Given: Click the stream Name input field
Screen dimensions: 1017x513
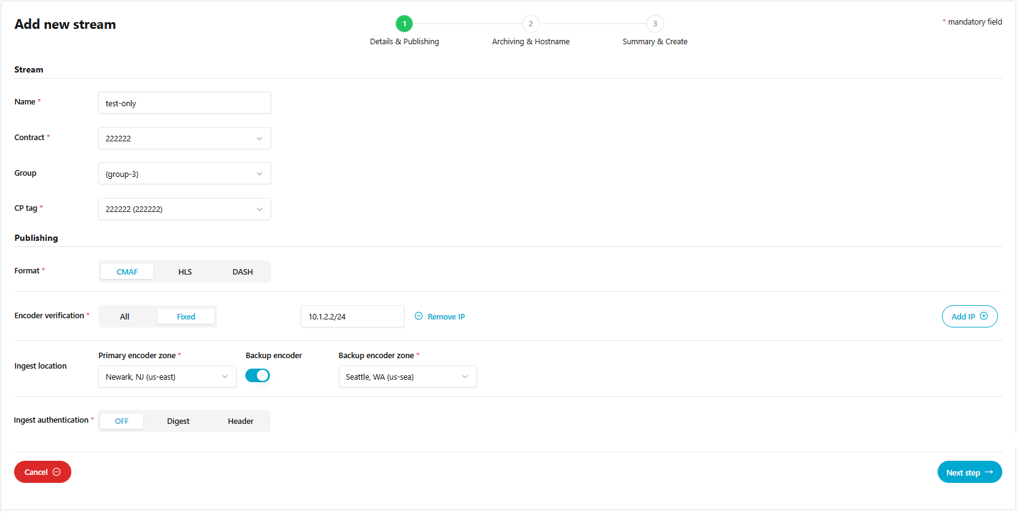Looking at the screenshot, I should click(184, 103).
